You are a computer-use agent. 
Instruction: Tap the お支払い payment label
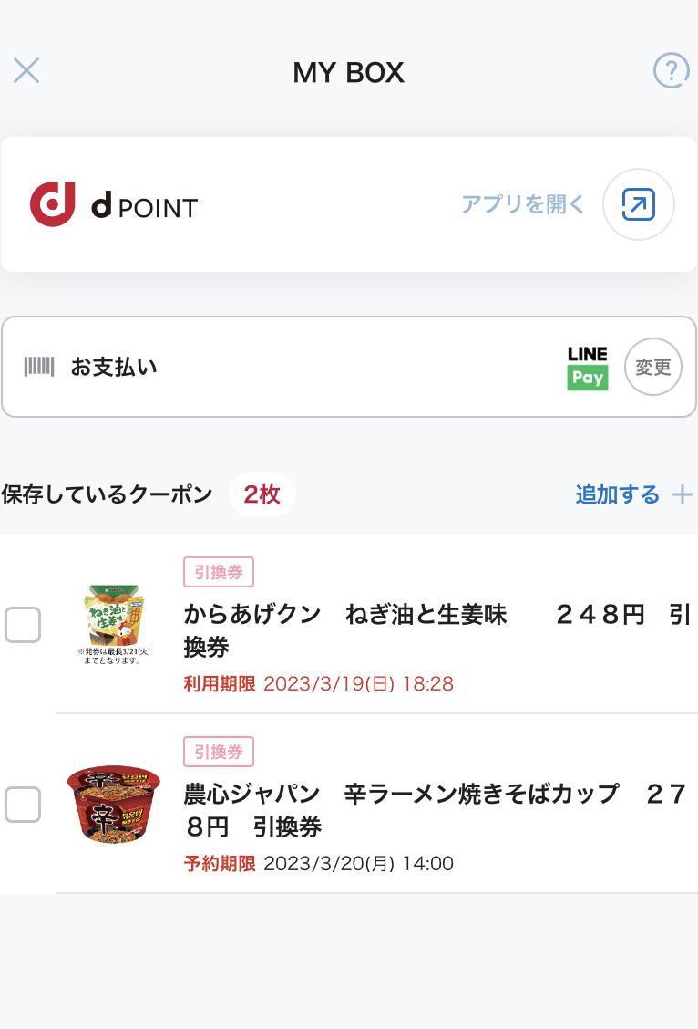(114, 367)
